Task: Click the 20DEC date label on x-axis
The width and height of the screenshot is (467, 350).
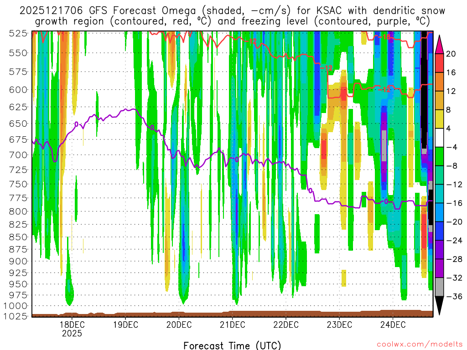Action: pos(179,324)
